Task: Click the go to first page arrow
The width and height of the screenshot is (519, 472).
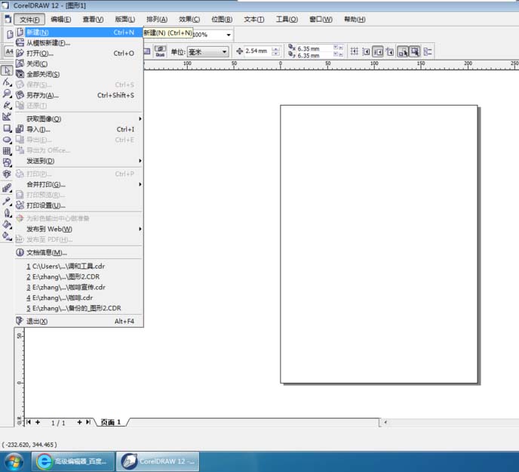Action: click(x=29, y=422)
